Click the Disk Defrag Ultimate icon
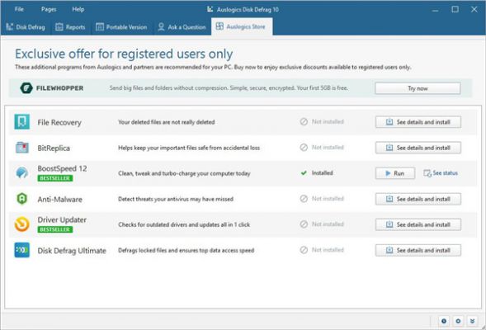The image size is (486, 330). click(x=22, y=250)
